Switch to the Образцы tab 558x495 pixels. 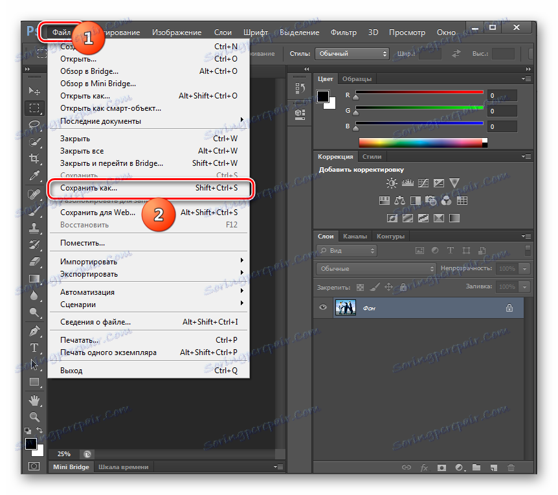click(x=357, y=78)
